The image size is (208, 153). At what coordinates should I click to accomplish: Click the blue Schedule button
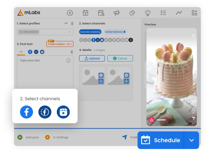coord(161,140)
